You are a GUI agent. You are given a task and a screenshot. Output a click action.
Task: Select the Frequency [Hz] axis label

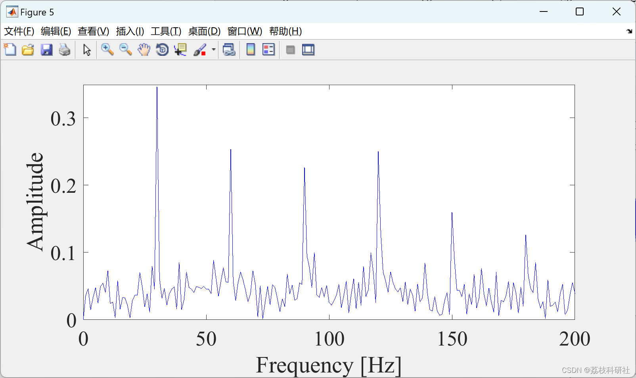(329, 365)
